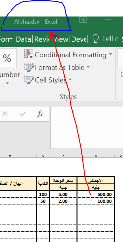123x242 pixels.
Task: Minimize the Excel window
Action: click(108, 20)
